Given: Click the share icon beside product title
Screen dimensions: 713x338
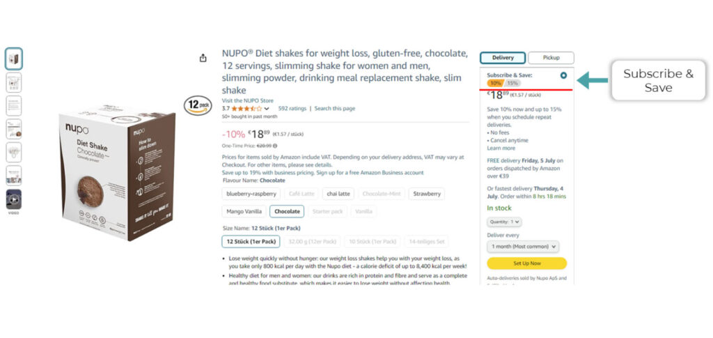Looking at the screenshot, I should coord(203,58).
